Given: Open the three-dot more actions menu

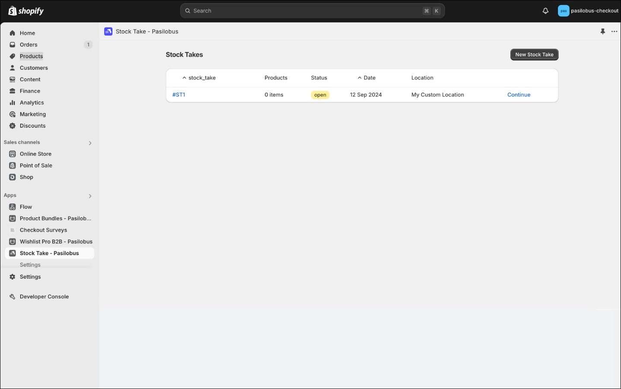Looking at the screenshot, I should [x=614, y=32].
